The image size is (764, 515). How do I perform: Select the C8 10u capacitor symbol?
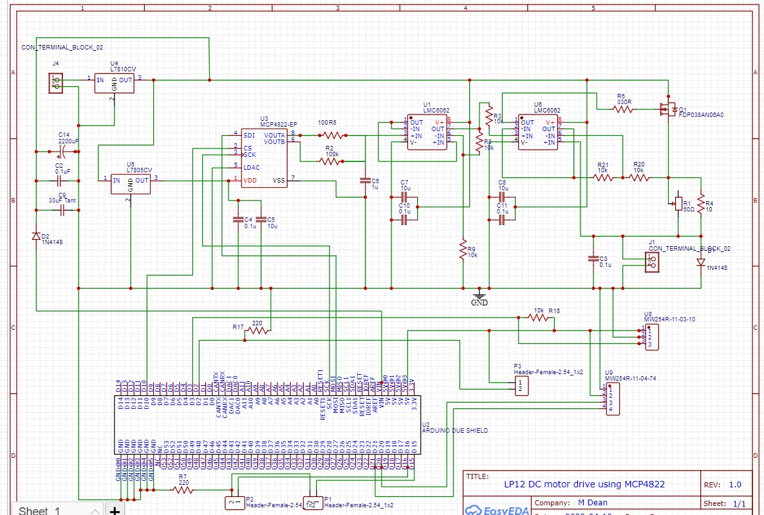(502, 197)
